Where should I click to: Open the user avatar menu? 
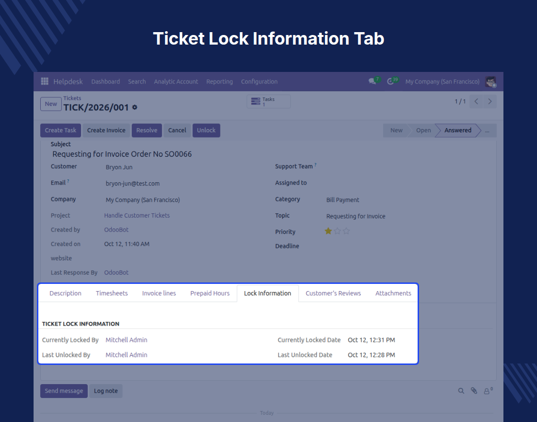(x=491, y=82)
